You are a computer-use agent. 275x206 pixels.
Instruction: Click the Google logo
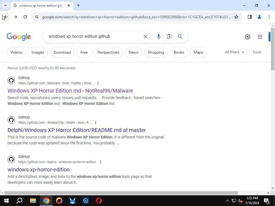point(19,36)
